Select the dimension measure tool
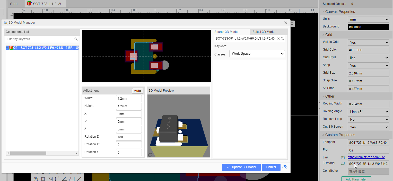393x181 pixels. (79, 178)
